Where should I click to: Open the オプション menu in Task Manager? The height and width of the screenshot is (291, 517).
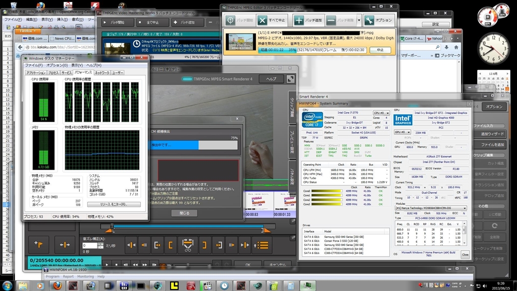[x=57, y=65]
